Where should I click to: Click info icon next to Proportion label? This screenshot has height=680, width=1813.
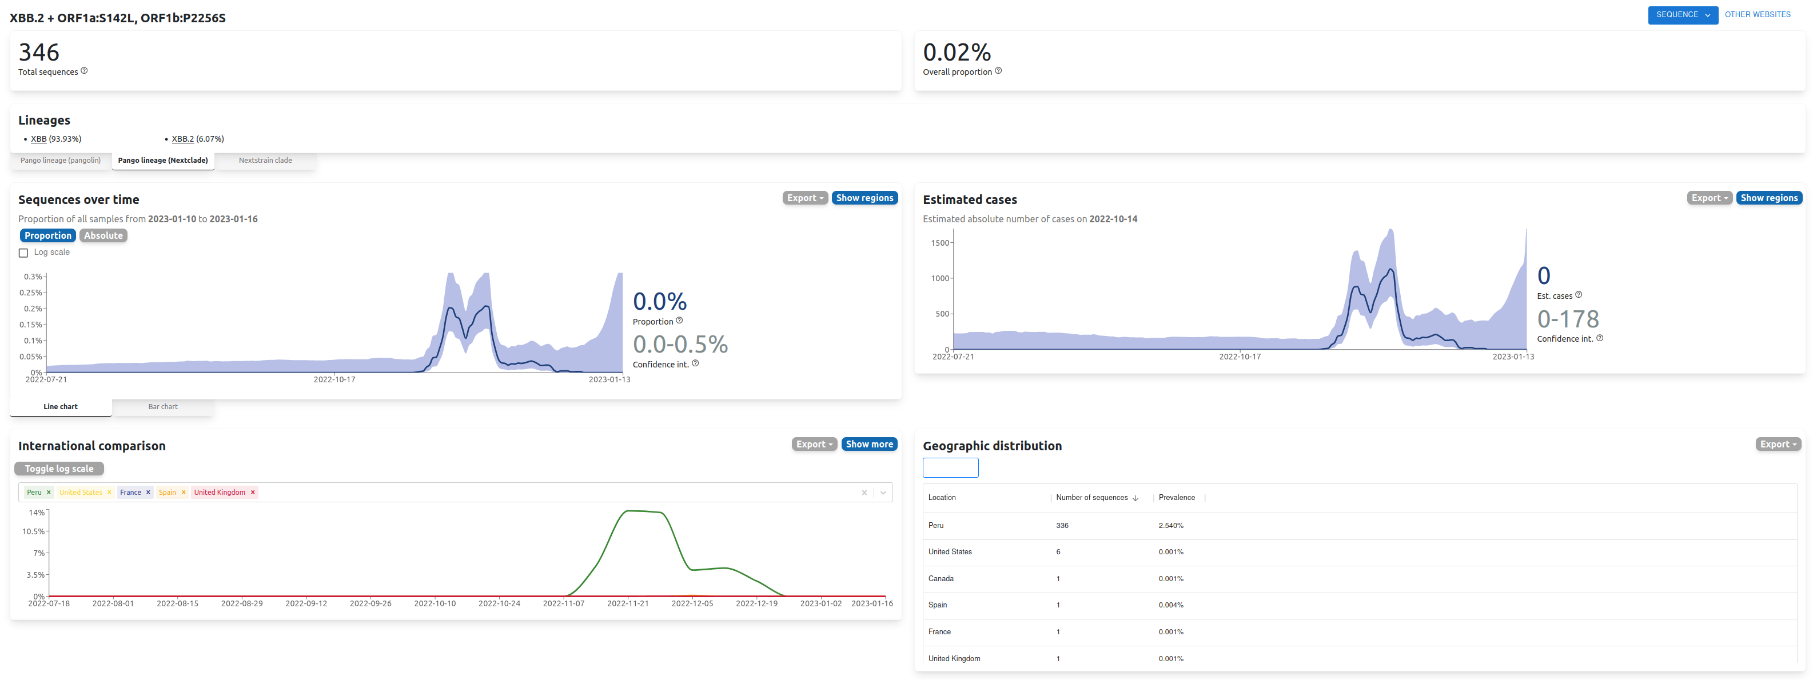(679, 320)
